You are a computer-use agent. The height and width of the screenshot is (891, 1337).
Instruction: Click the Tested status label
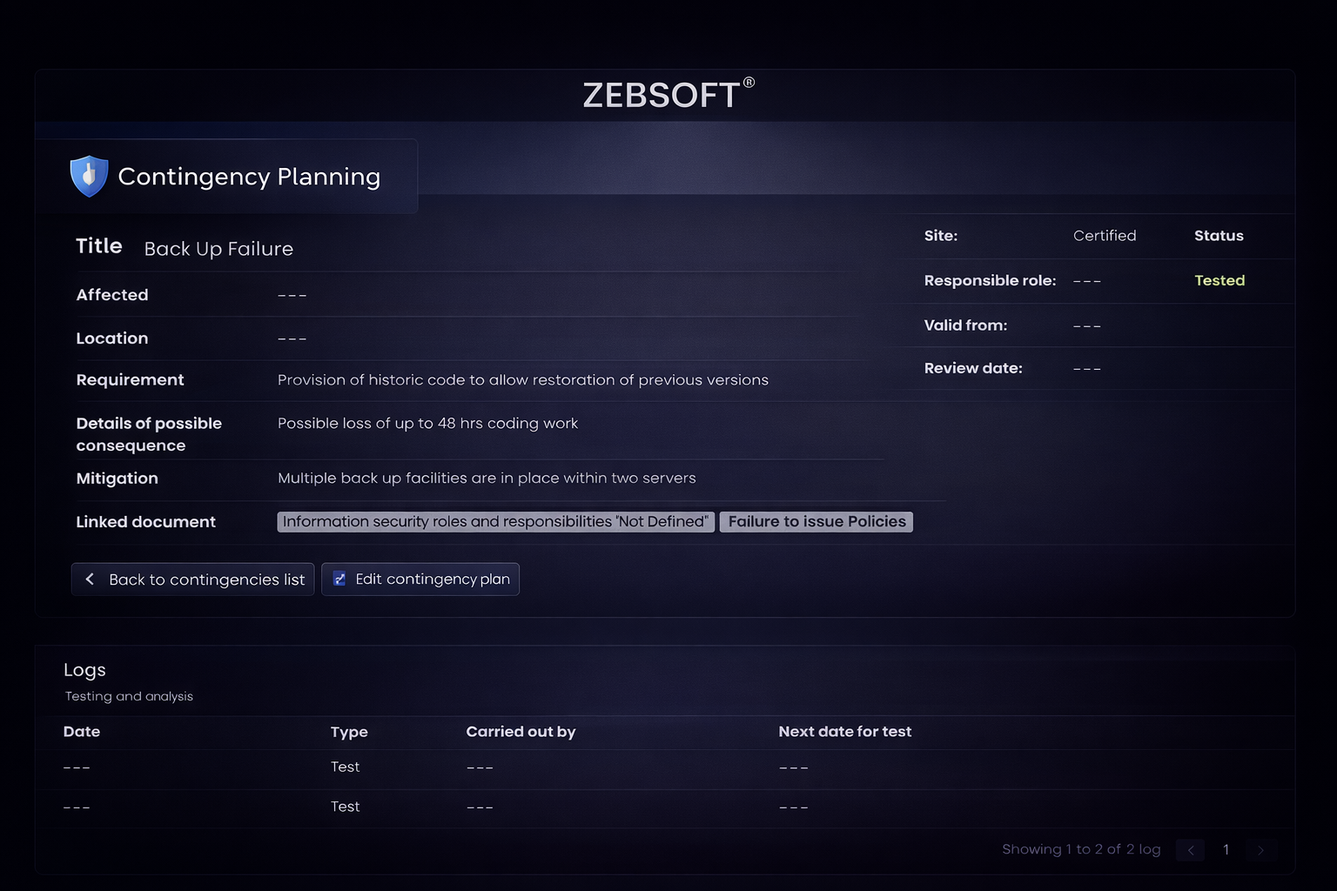(x=1219, y=280)
